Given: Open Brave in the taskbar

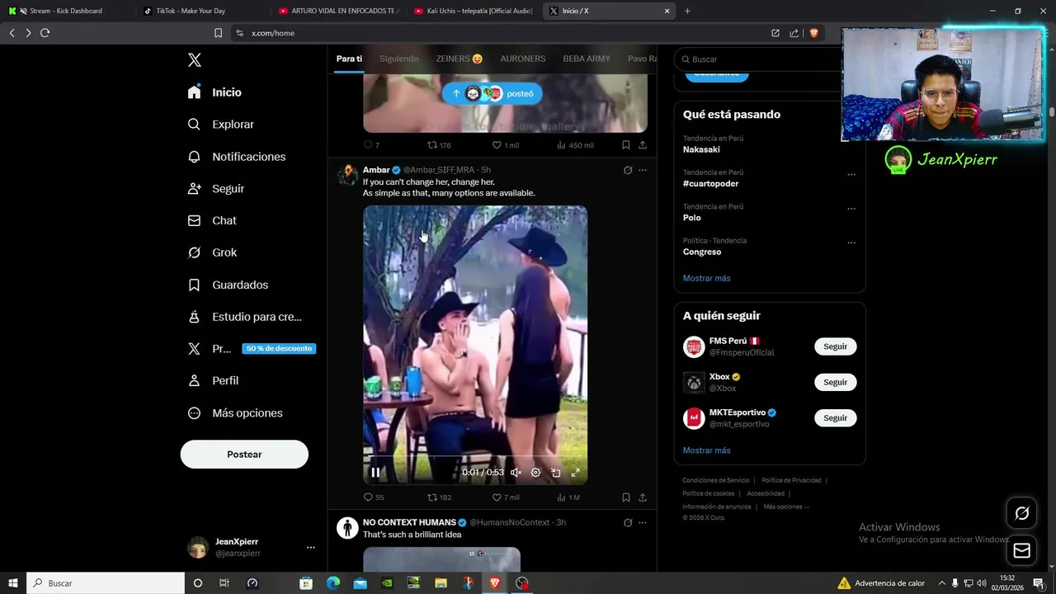Looking at the screenshot, I should (494, 583).
